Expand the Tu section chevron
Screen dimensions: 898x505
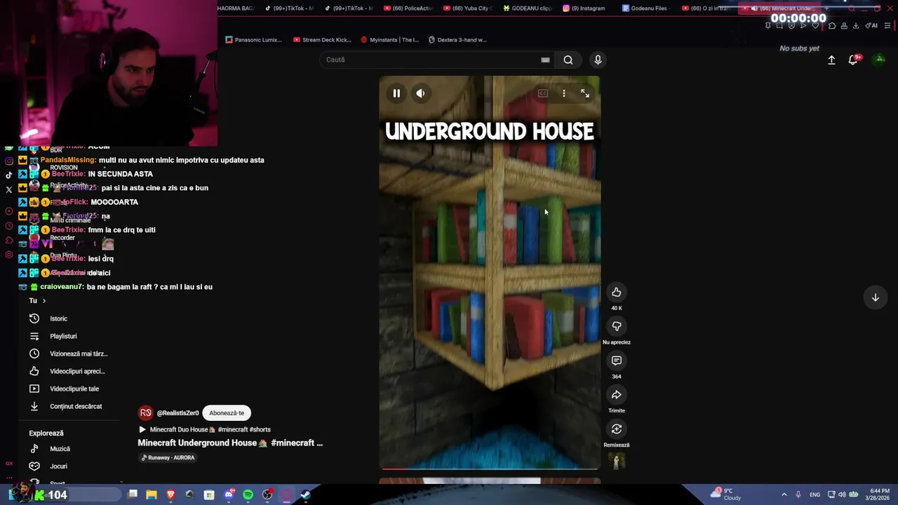click(44, 301)
